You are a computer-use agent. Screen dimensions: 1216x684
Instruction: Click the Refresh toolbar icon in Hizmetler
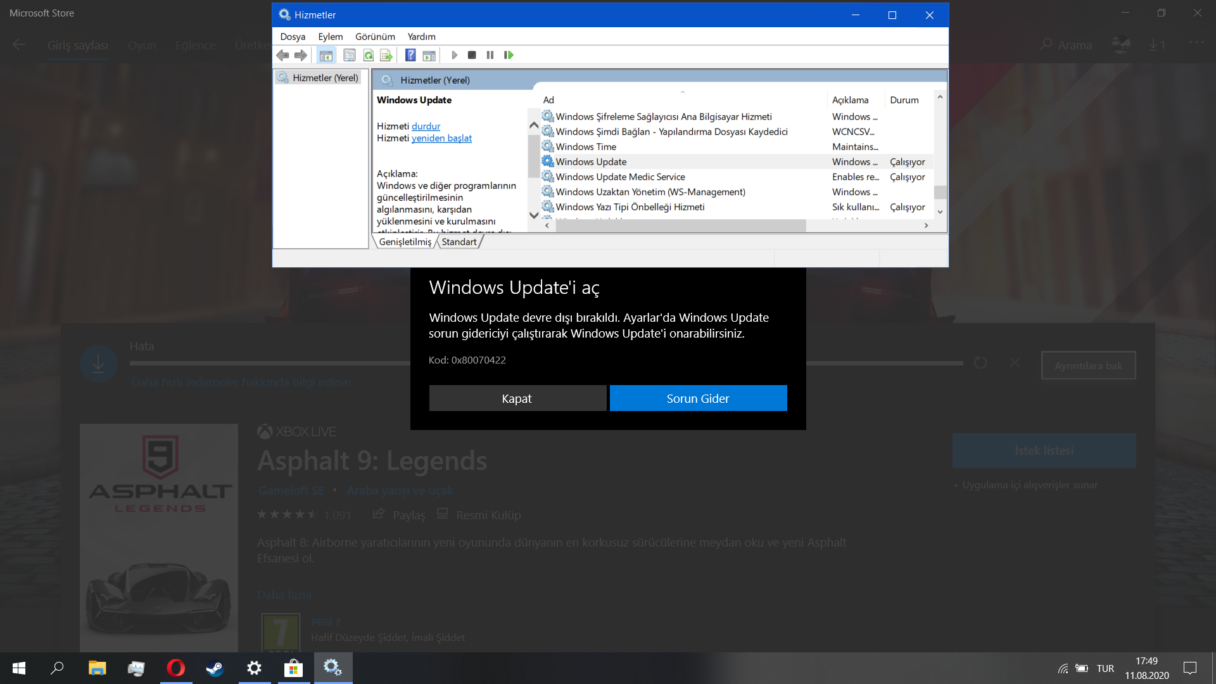368,55
